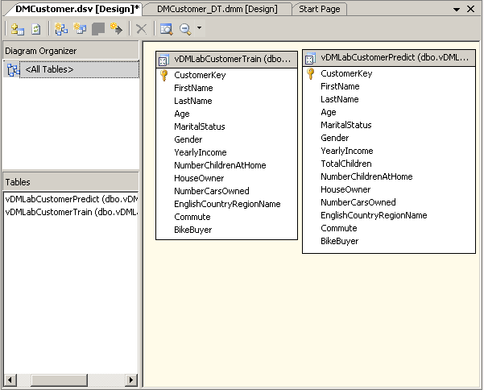Image resolution: width=484 pixels, height=390 pixels.
Task: Select Age in vDMLabCustomerPredict table
Action: click(329, 112)
